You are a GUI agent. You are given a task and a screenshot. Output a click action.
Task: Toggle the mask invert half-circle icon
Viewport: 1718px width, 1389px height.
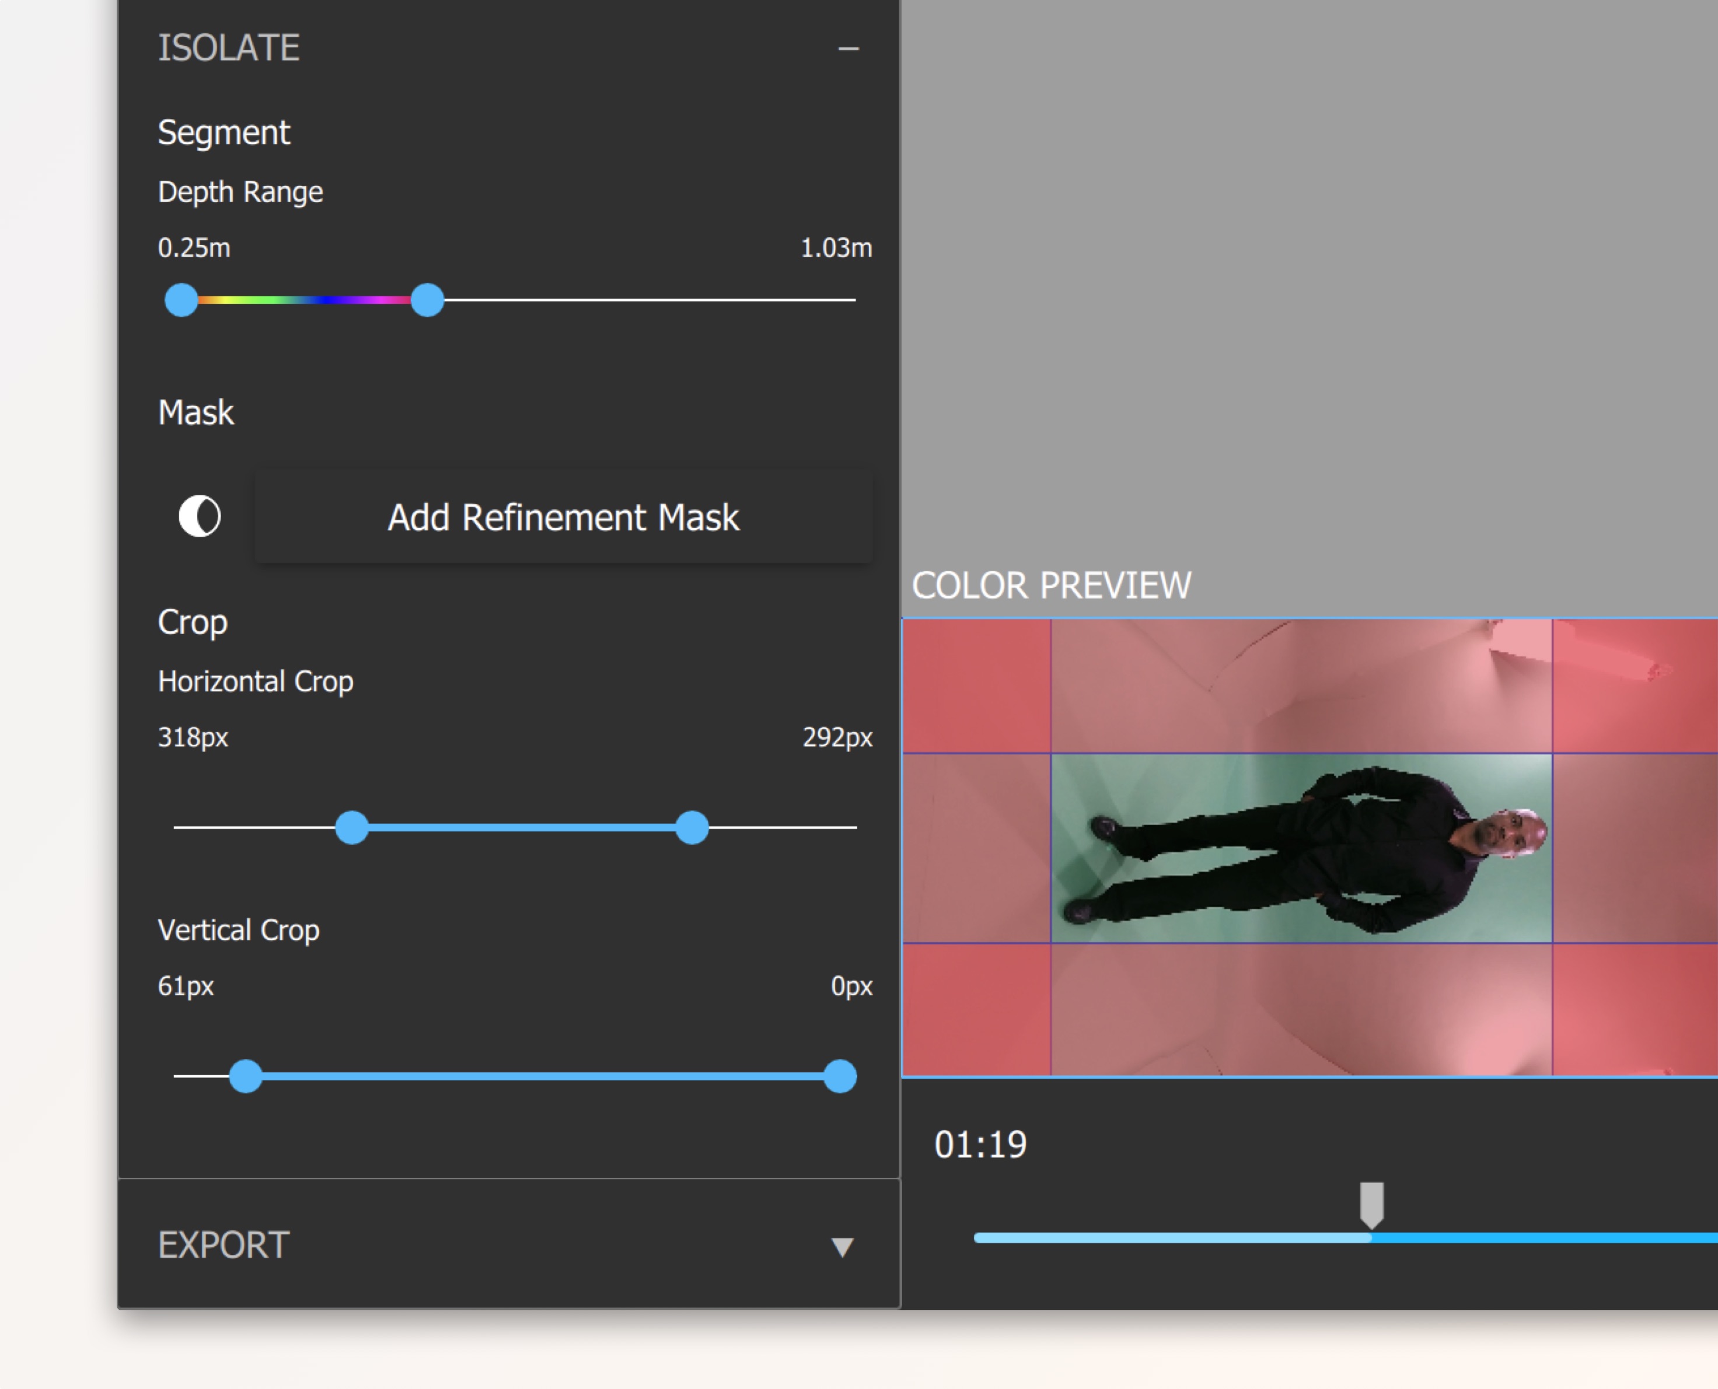[199, 516]
